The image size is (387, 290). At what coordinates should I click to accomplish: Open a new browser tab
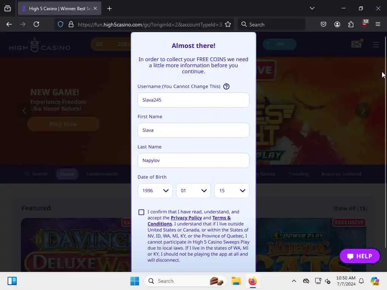click(x=109, y=9)
